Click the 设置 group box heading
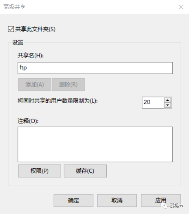The image size is (189, 214). (x=18, y=42)
